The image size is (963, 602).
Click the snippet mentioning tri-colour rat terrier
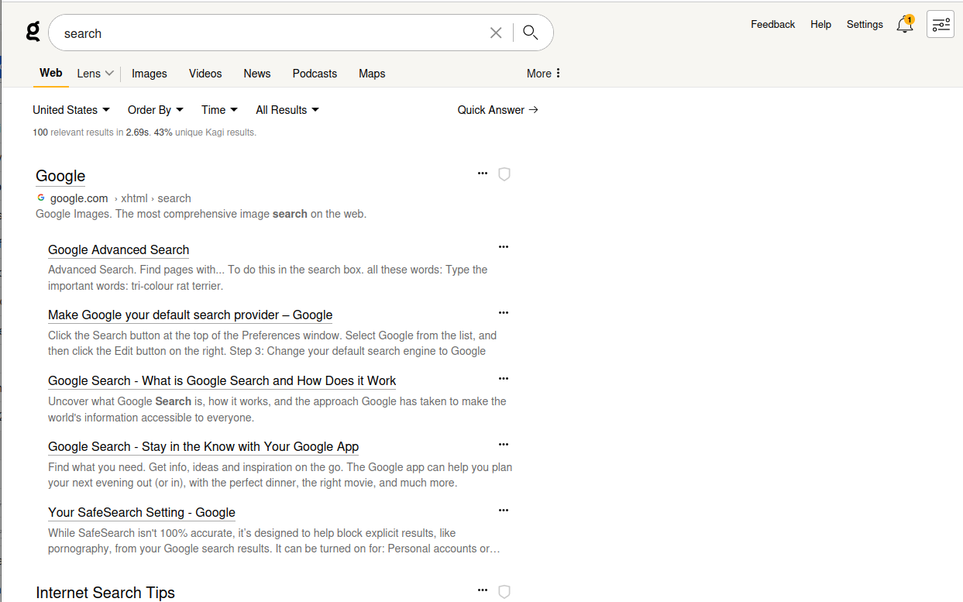point(268,277)
